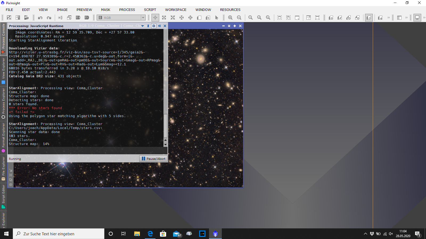The image size is (426, 239).
Task: Open File Explorer from the taskbar
Action: tap(137, 234)
